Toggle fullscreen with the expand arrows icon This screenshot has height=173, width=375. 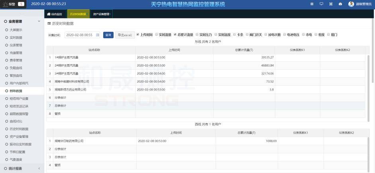click(331, 4)
